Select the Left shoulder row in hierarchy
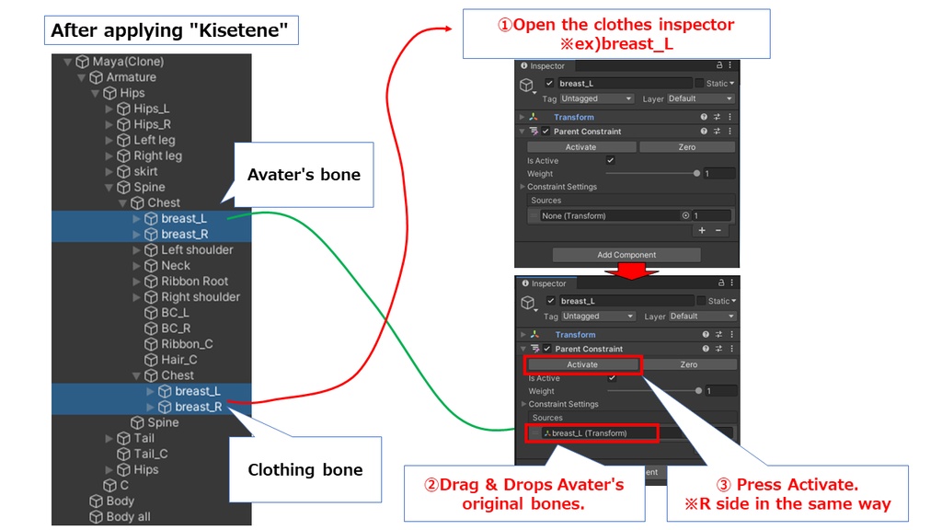This screenshot has height=530, width=942. 152,250
